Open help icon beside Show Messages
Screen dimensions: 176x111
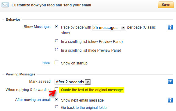point(171,27)
